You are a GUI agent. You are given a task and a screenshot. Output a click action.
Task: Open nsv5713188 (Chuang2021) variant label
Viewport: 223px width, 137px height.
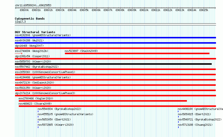195,125
